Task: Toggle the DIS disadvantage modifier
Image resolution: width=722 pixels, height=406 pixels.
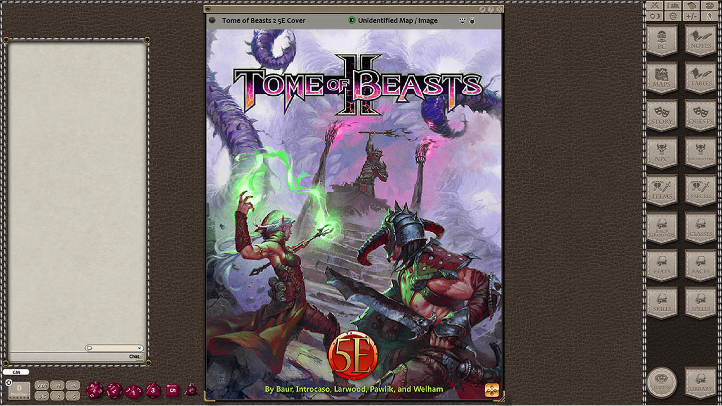Action: 42,396
